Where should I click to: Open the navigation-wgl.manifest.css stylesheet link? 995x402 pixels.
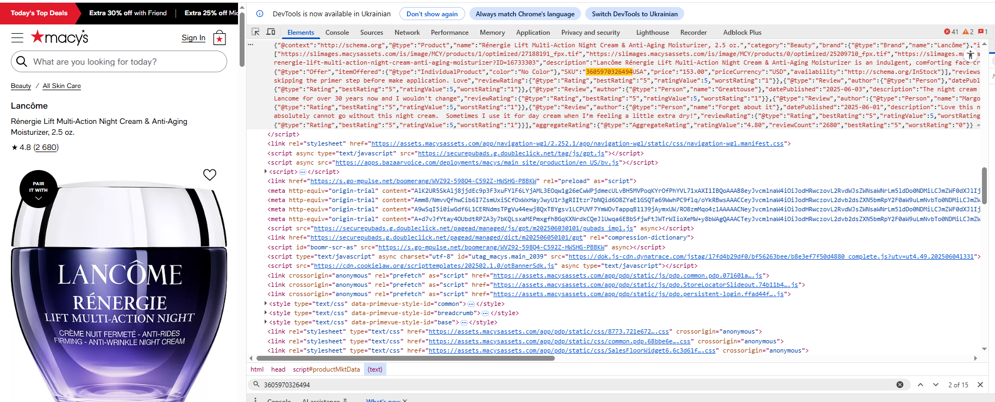578,143
